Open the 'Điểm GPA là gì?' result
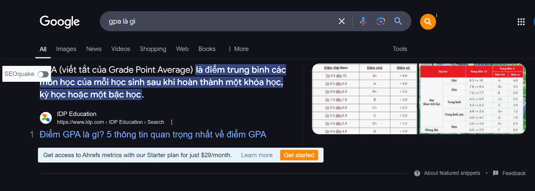 (153, 135)
